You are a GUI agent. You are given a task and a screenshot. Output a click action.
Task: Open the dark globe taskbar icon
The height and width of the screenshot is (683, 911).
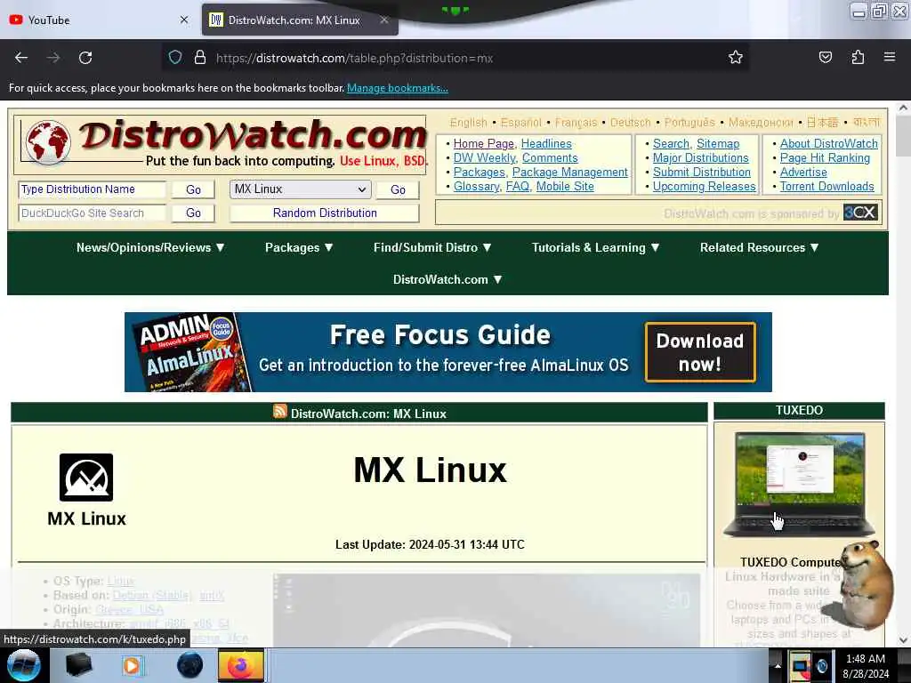pos(189,665)
